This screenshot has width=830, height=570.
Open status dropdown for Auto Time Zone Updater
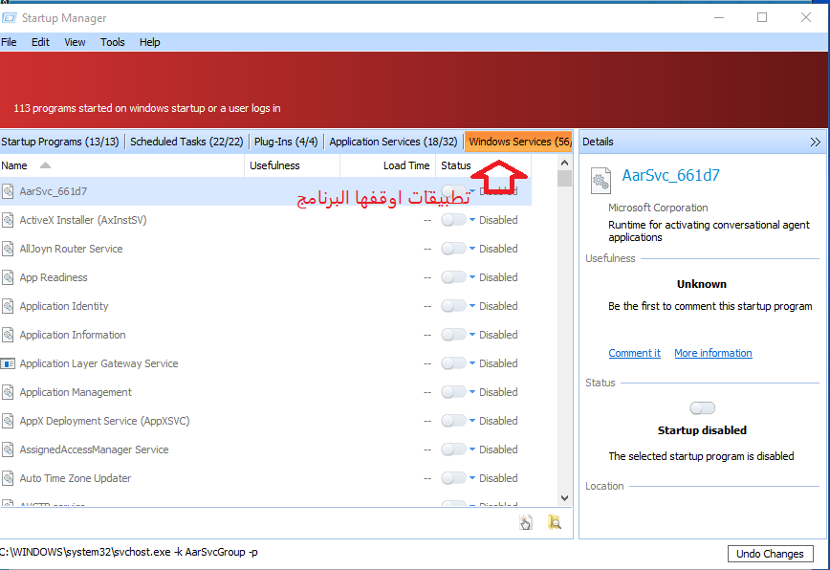pyautogui.click(x=472, y=478)
